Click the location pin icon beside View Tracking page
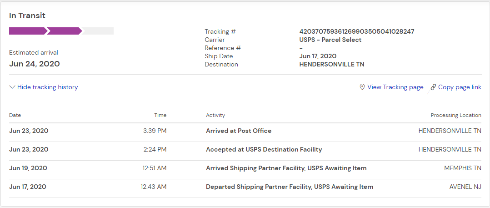This screenshot has height=208, width=490. tap(362, 87)
